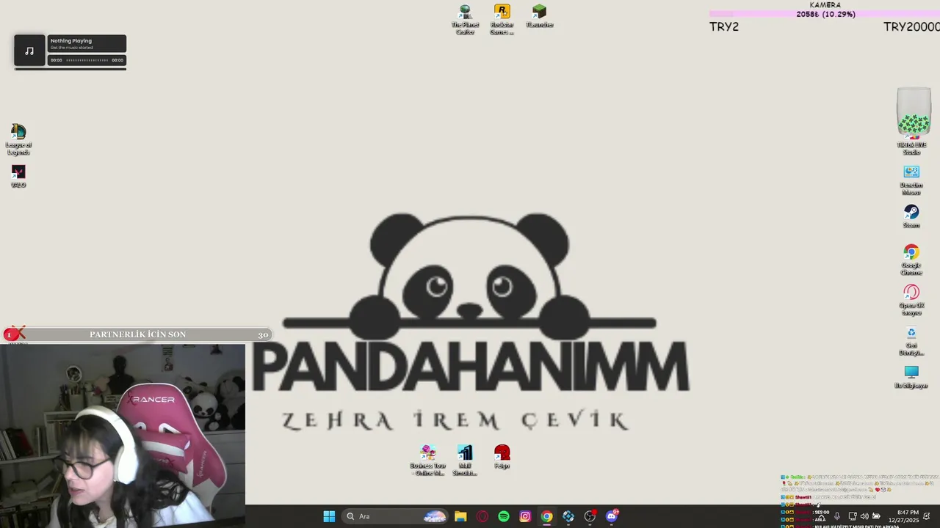This screenshot has width=940, height=528.
Task: Click the microphone tray icon
Action: [836, 516]
